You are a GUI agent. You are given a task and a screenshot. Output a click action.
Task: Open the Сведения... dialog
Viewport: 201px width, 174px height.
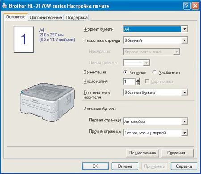coord(178,153)
